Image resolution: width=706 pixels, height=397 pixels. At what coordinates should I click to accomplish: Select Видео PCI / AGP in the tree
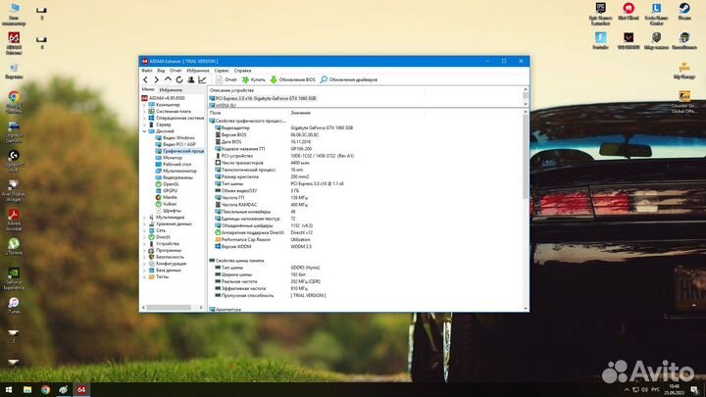point(176,144)
